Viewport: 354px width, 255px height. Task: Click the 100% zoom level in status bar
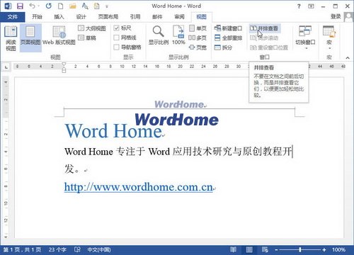(338, 249)
